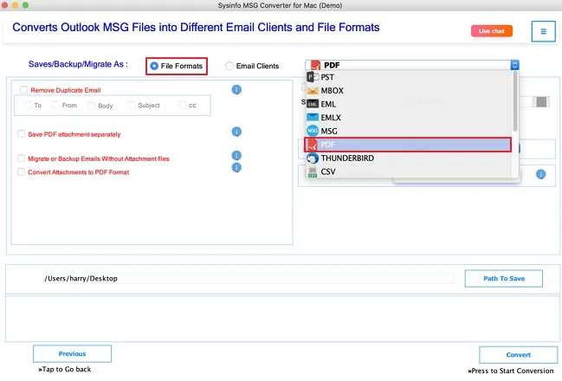Tick the Body duplicate filter checkbox
Image resolution: width=562 pixels, height=381 pixels.
point(92,106)
